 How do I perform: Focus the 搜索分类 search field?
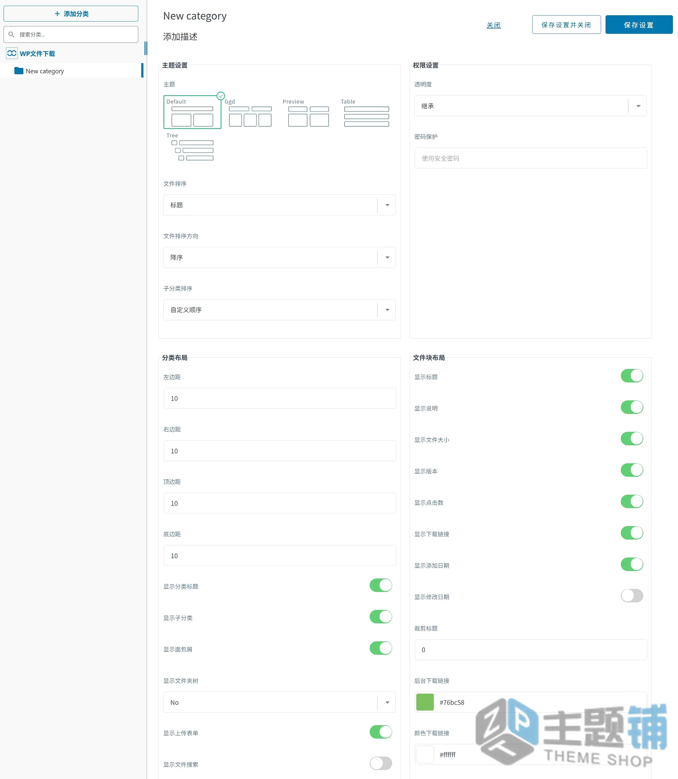(x=71, y=34)
